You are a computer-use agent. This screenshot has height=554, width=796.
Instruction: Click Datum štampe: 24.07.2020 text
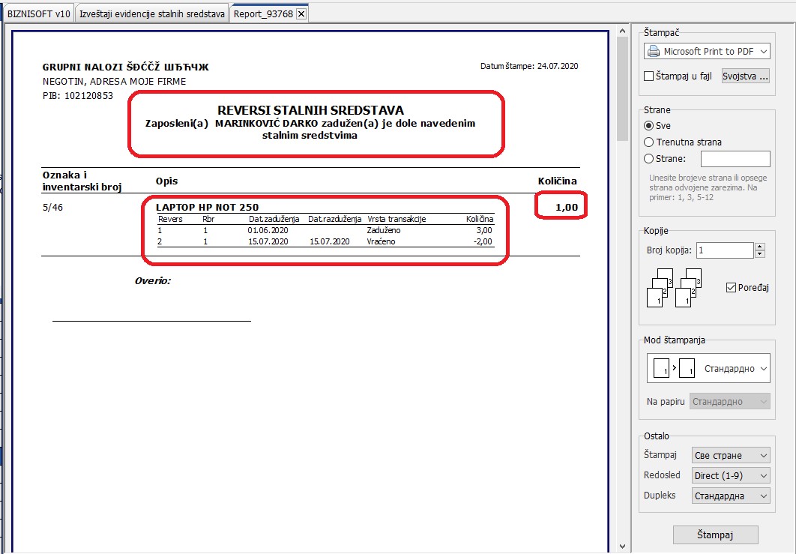(x=529, y=66)
